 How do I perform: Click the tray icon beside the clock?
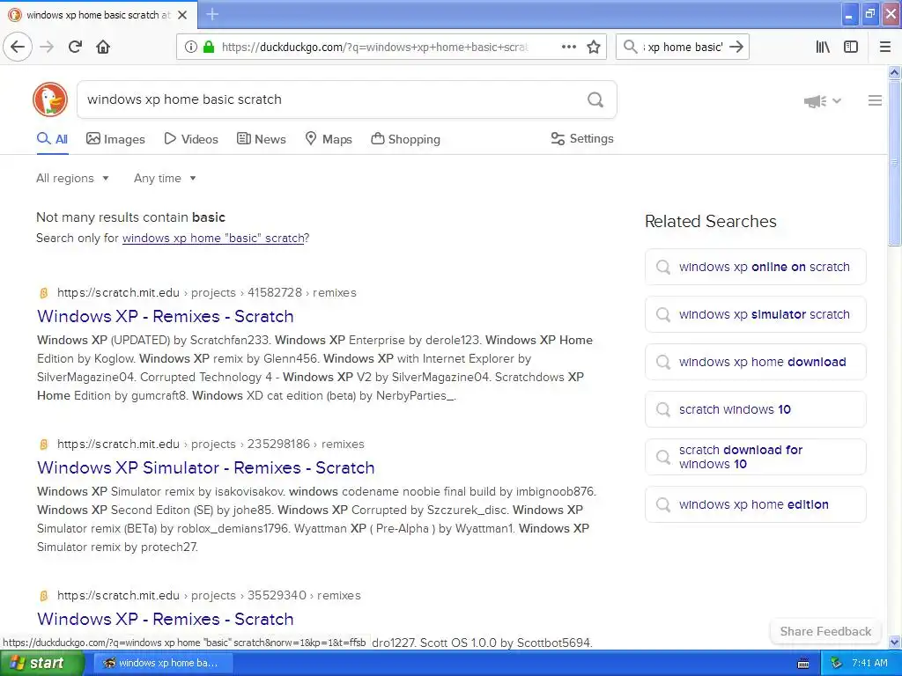coord(837,663)
